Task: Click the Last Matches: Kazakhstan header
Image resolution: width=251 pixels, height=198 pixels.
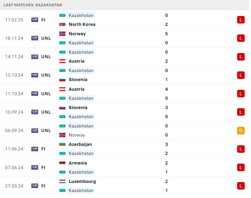Action: point(33,5)
